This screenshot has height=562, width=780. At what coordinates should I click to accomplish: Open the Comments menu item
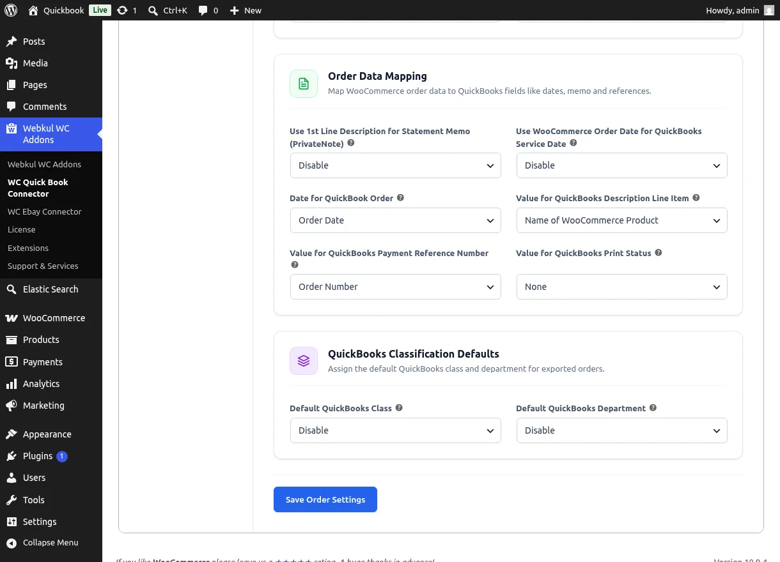(51, 107)
